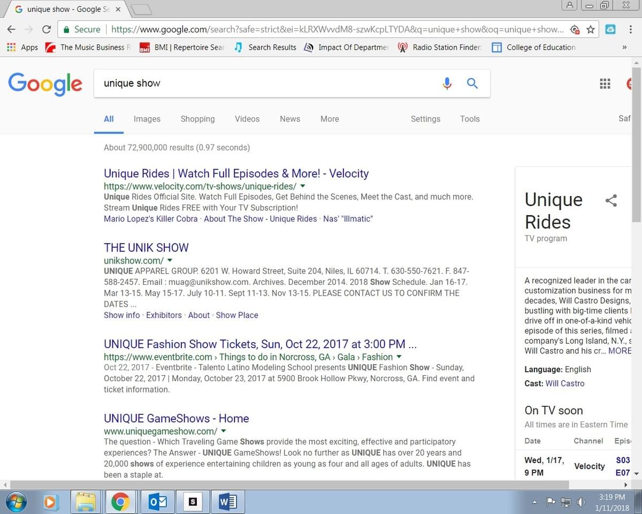Click the Google logo
The image size is (642, 514).
click(45, 84)
